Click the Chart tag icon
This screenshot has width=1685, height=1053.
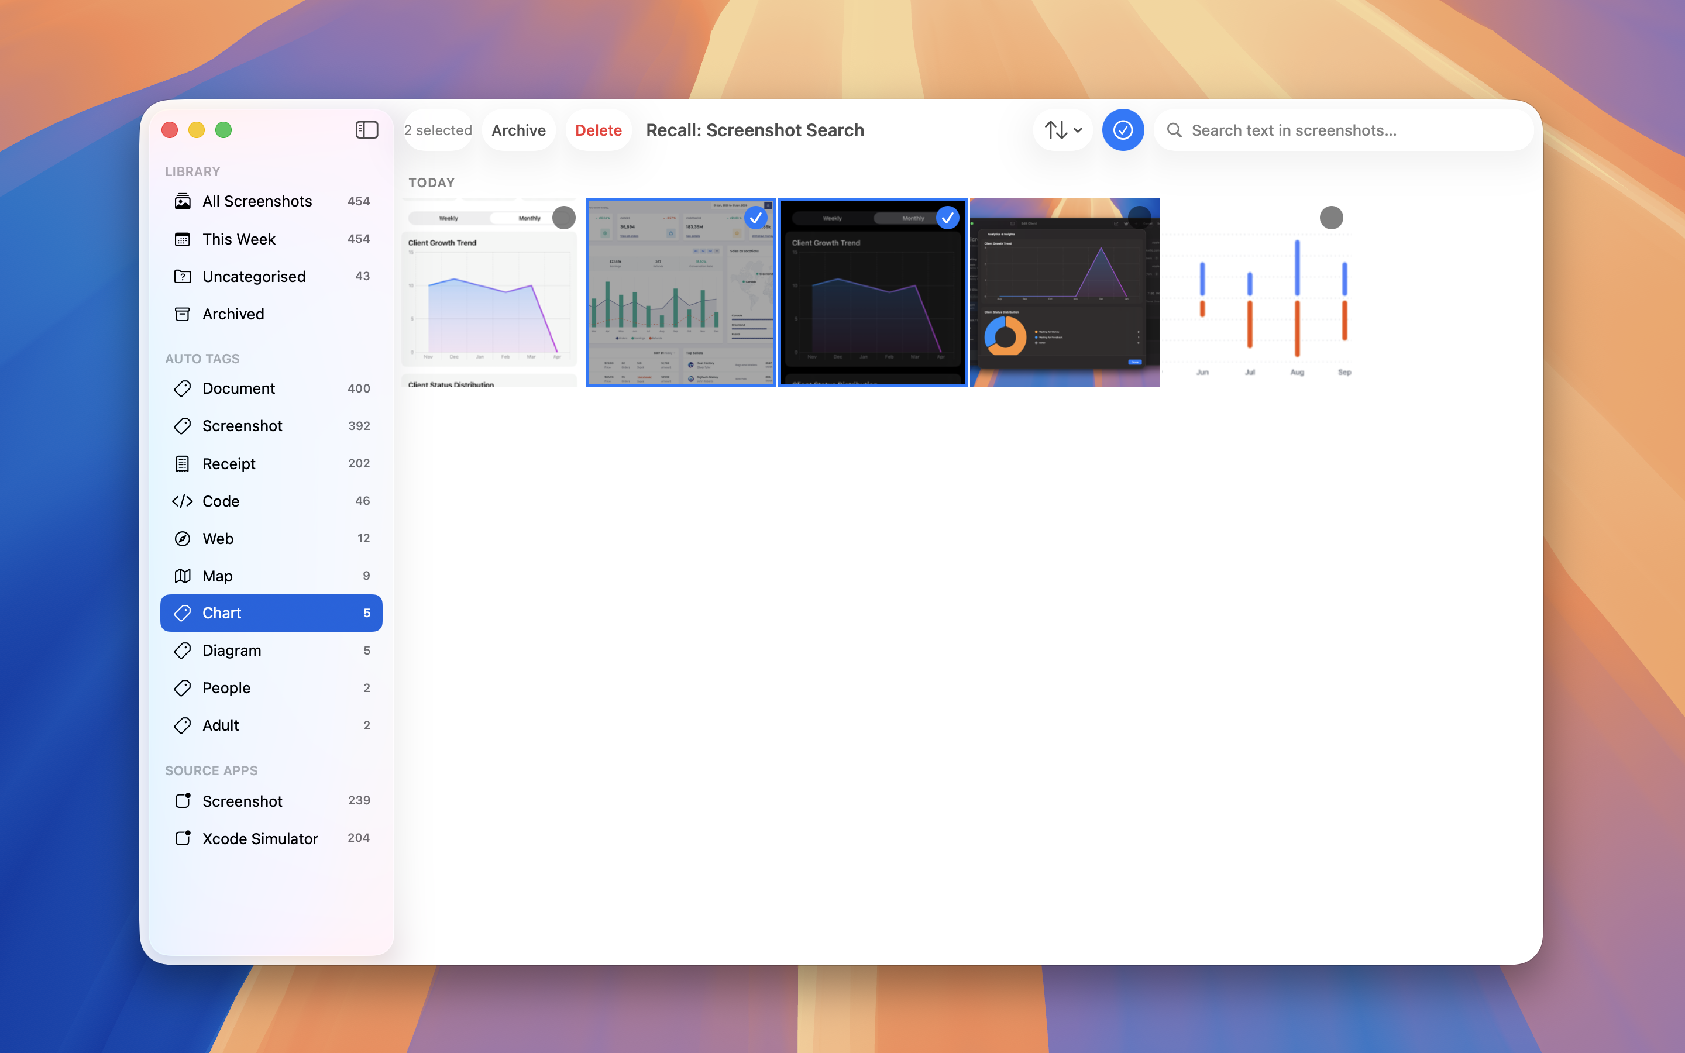[183, 613]
